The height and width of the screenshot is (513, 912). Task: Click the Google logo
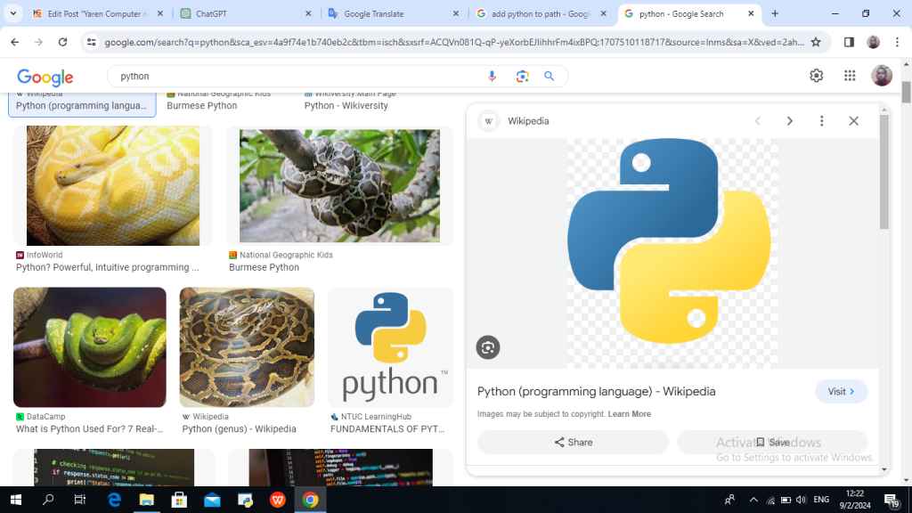pyautogui.click(x=45, y=77)
